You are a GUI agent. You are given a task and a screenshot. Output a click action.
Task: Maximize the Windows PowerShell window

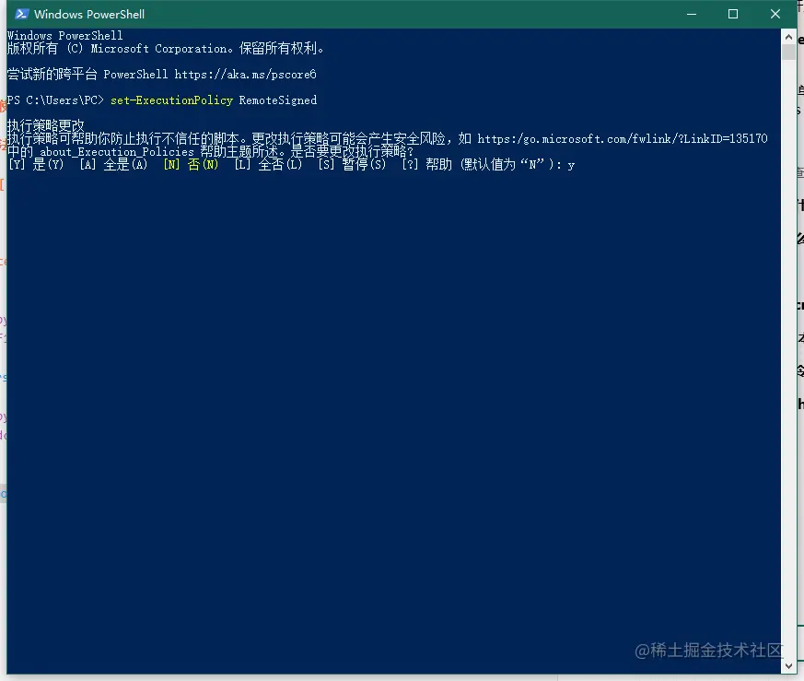(733, 14)
